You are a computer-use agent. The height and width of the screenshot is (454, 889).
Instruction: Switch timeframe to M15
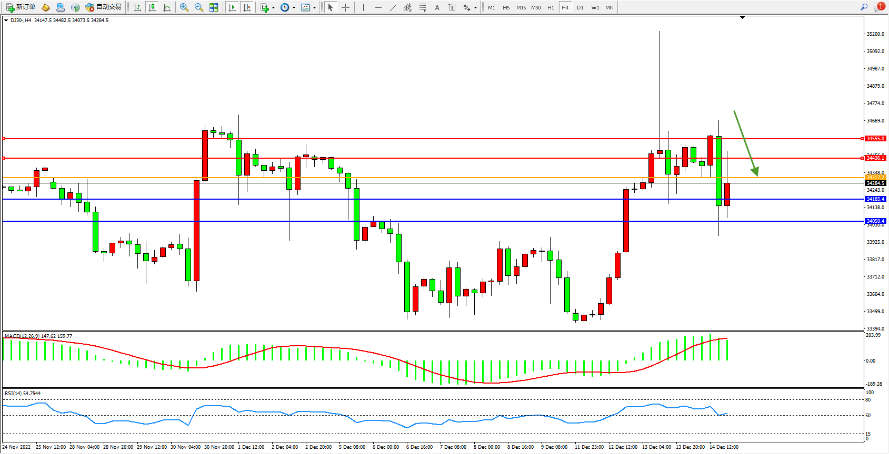pos(521,7)
